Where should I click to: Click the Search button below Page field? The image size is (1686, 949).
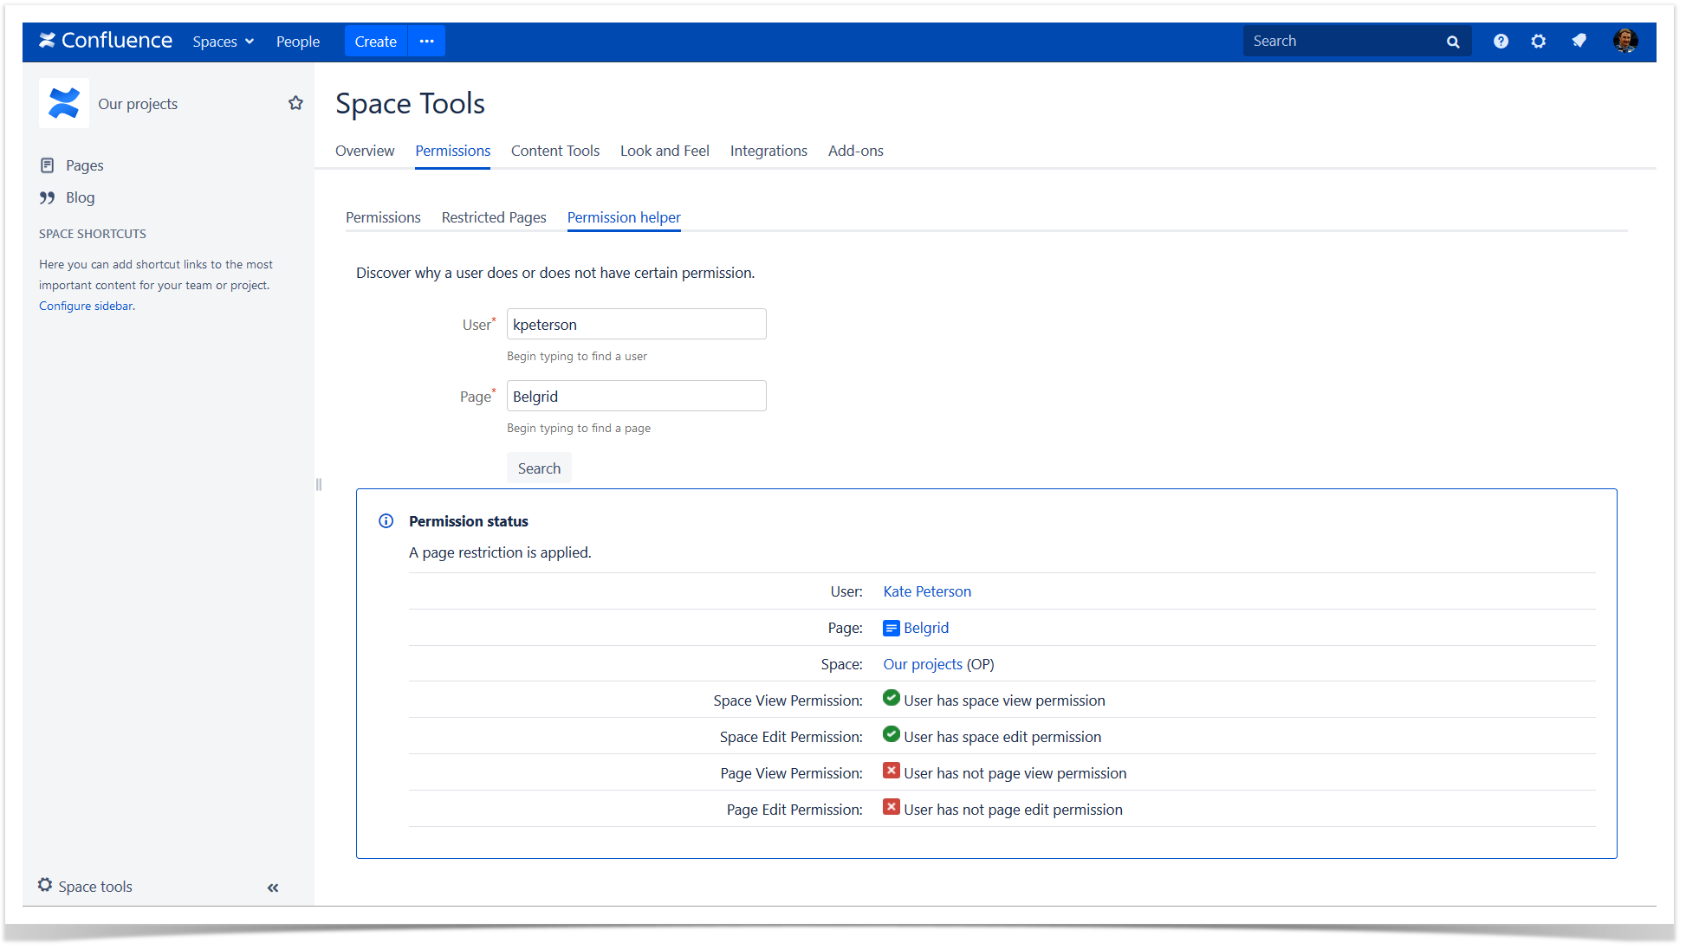pos(539,468)
